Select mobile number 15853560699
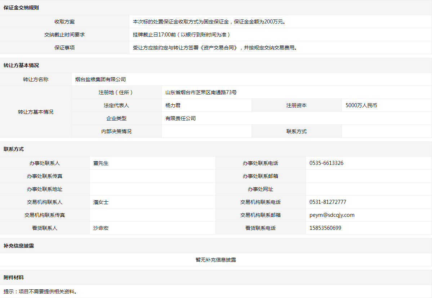This screenshot has width=432, height=298. (x=325, y=228)
